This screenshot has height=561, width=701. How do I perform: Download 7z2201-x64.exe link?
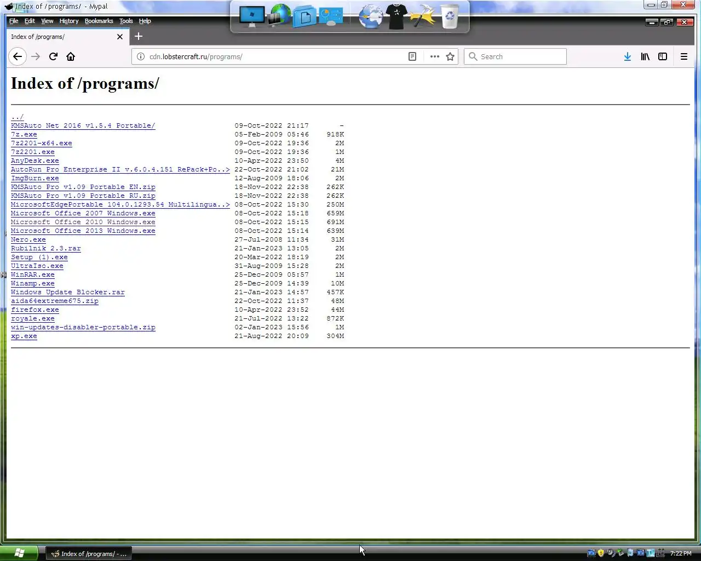tap(42, 143)
